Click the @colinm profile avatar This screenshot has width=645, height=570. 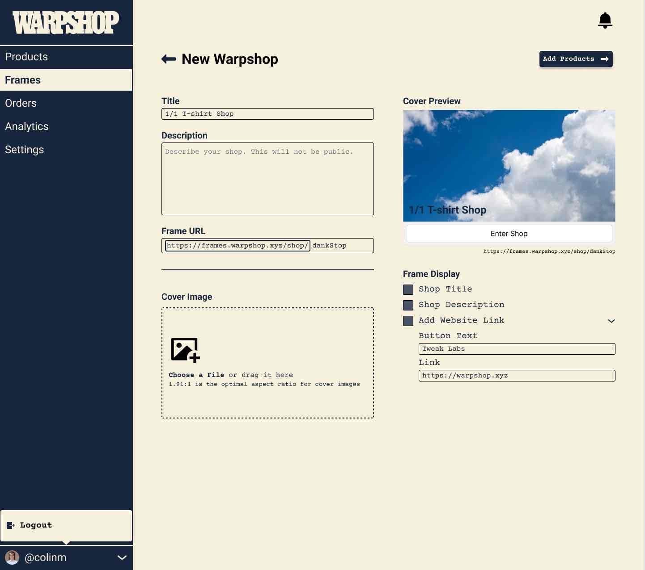coord(12,557)
